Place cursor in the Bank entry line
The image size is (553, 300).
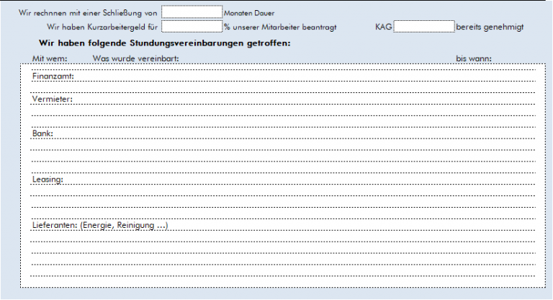(x=288, y=133)
